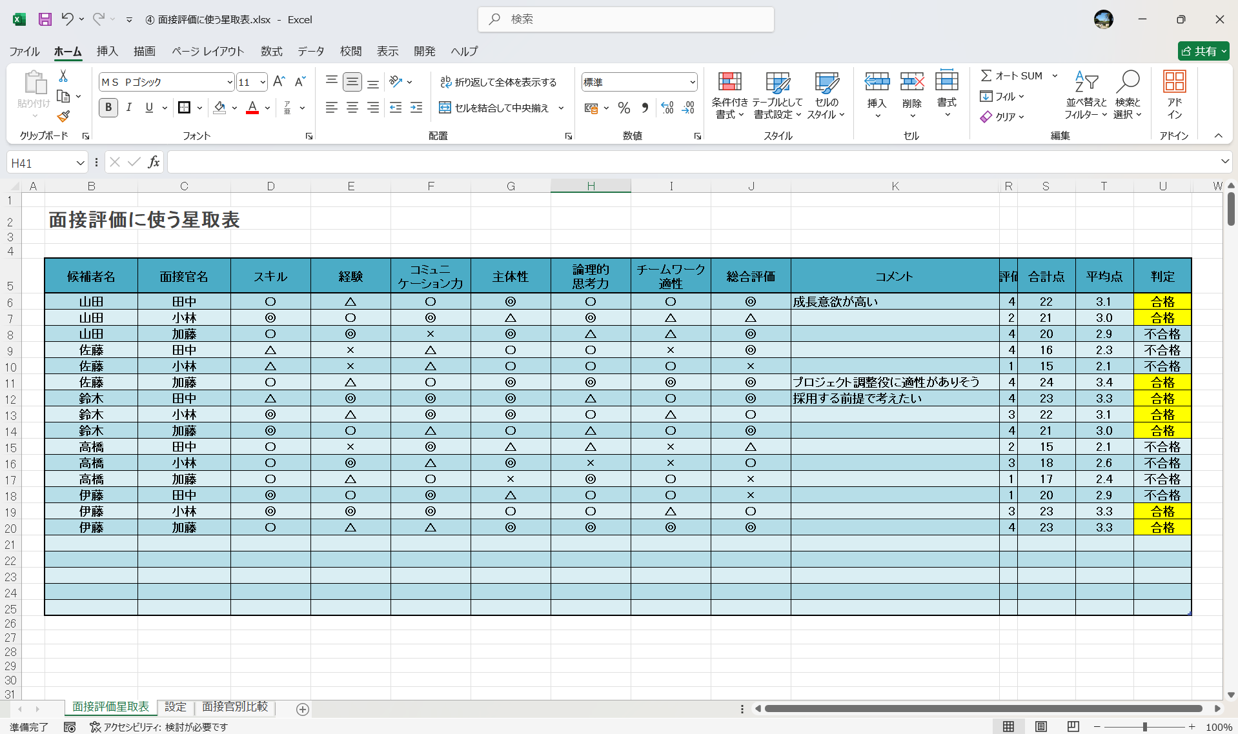Screen dimensions: 1238x734
Task: Enable wrap text for the cell
Action: [x=500, y=82]
